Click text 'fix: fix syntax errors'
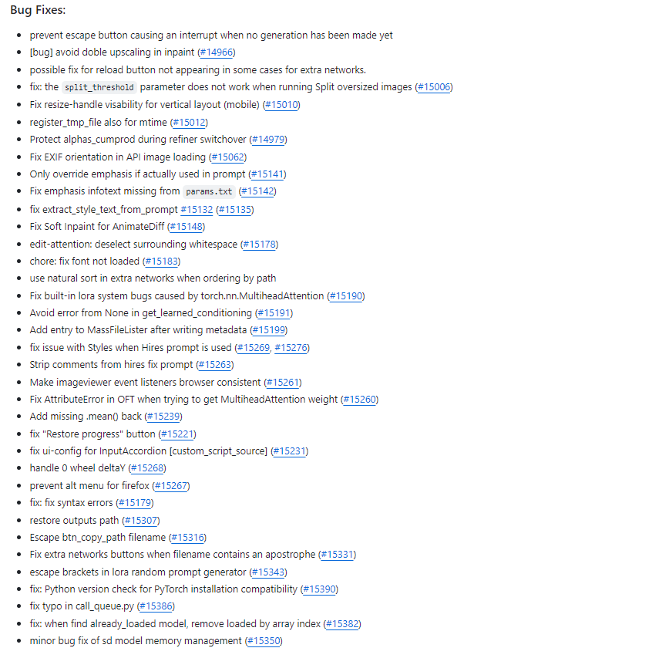The width and height of the screenshot is (669, 648). point(71,503)
